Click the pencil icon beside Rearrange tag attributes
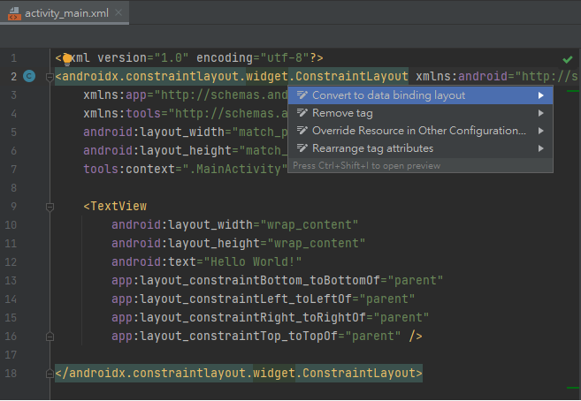Image resolution: width=581 pixels, height=401 pixels. (302, 148)
